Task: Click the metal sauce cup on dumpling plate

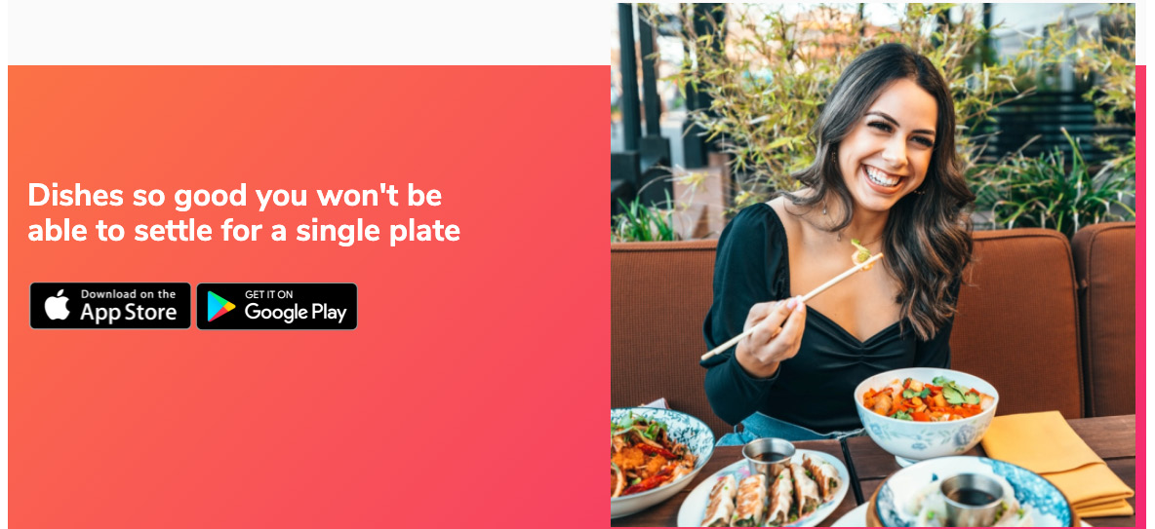Action: point(768,456)
